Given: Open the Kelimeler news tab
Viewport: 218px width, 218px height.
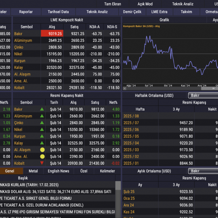Looking at the screenshot, I should coord(107,171).
